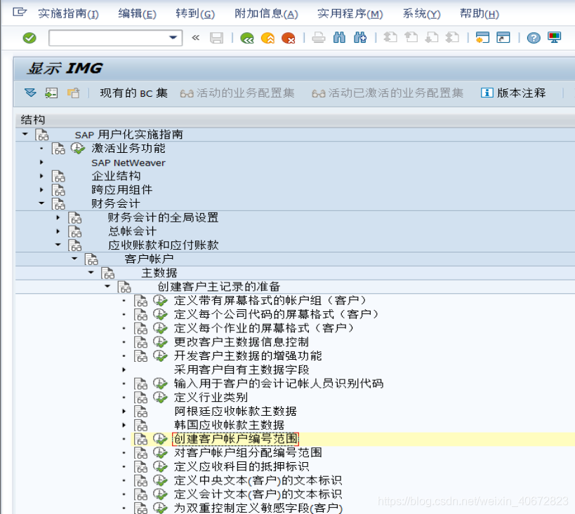Viewport: 575px width, 514px height.
Task: Expand the 企业结构 node
Action: point(41,176)
